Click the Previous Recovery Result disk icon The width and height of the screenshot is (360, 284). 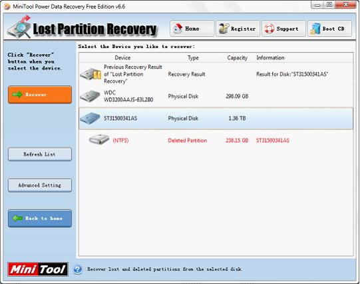click(90, 74)
